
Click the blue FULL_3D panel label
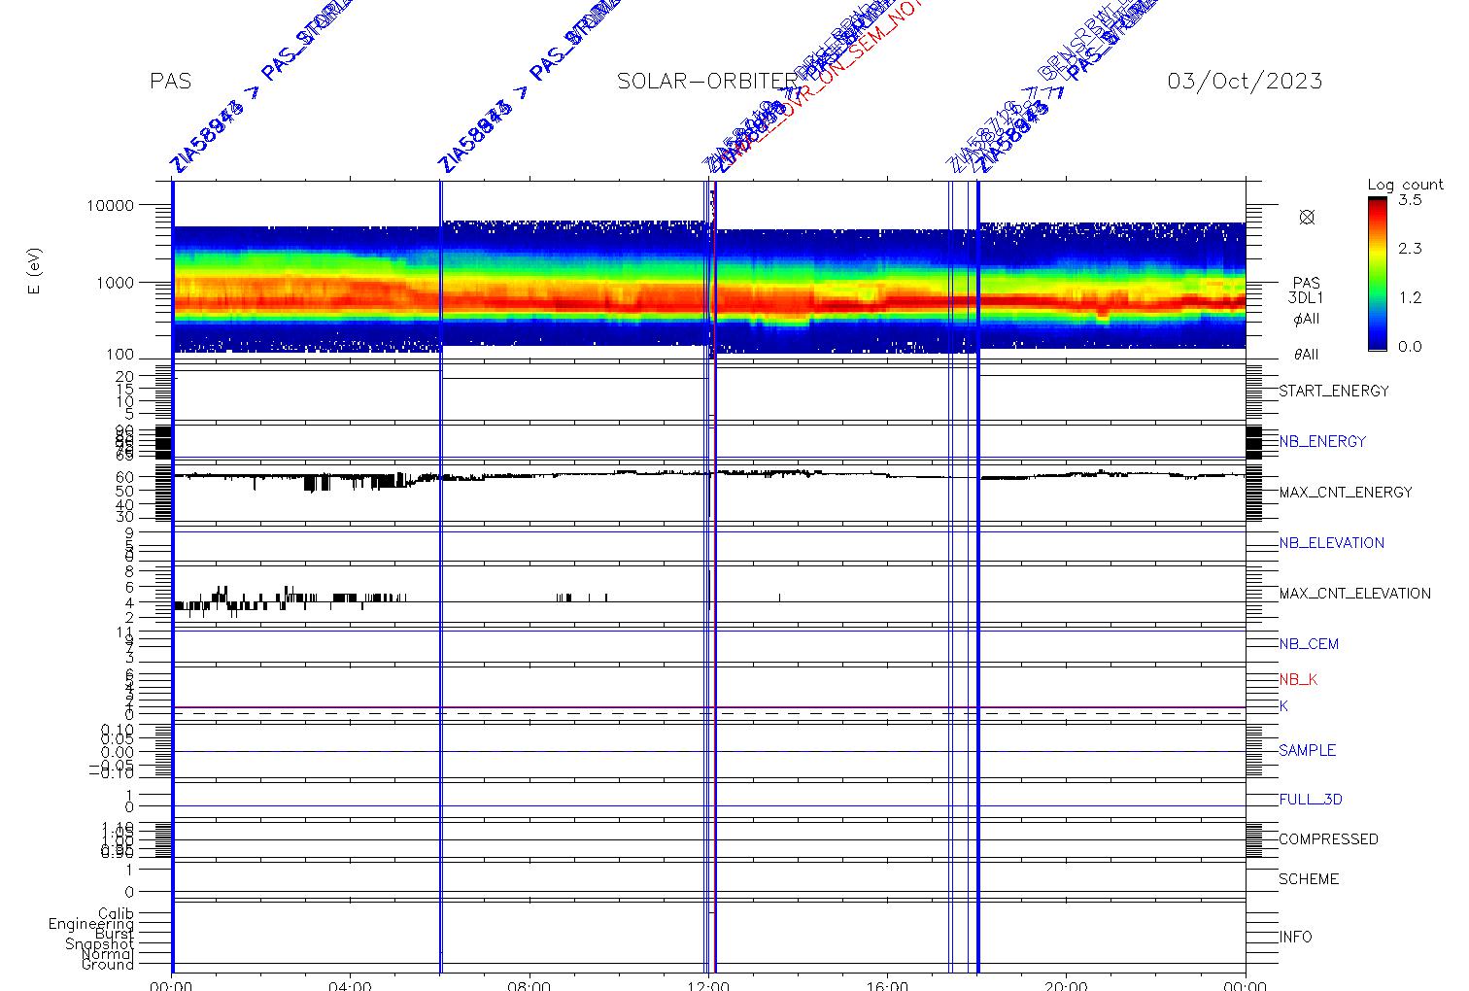(1310, 800)
